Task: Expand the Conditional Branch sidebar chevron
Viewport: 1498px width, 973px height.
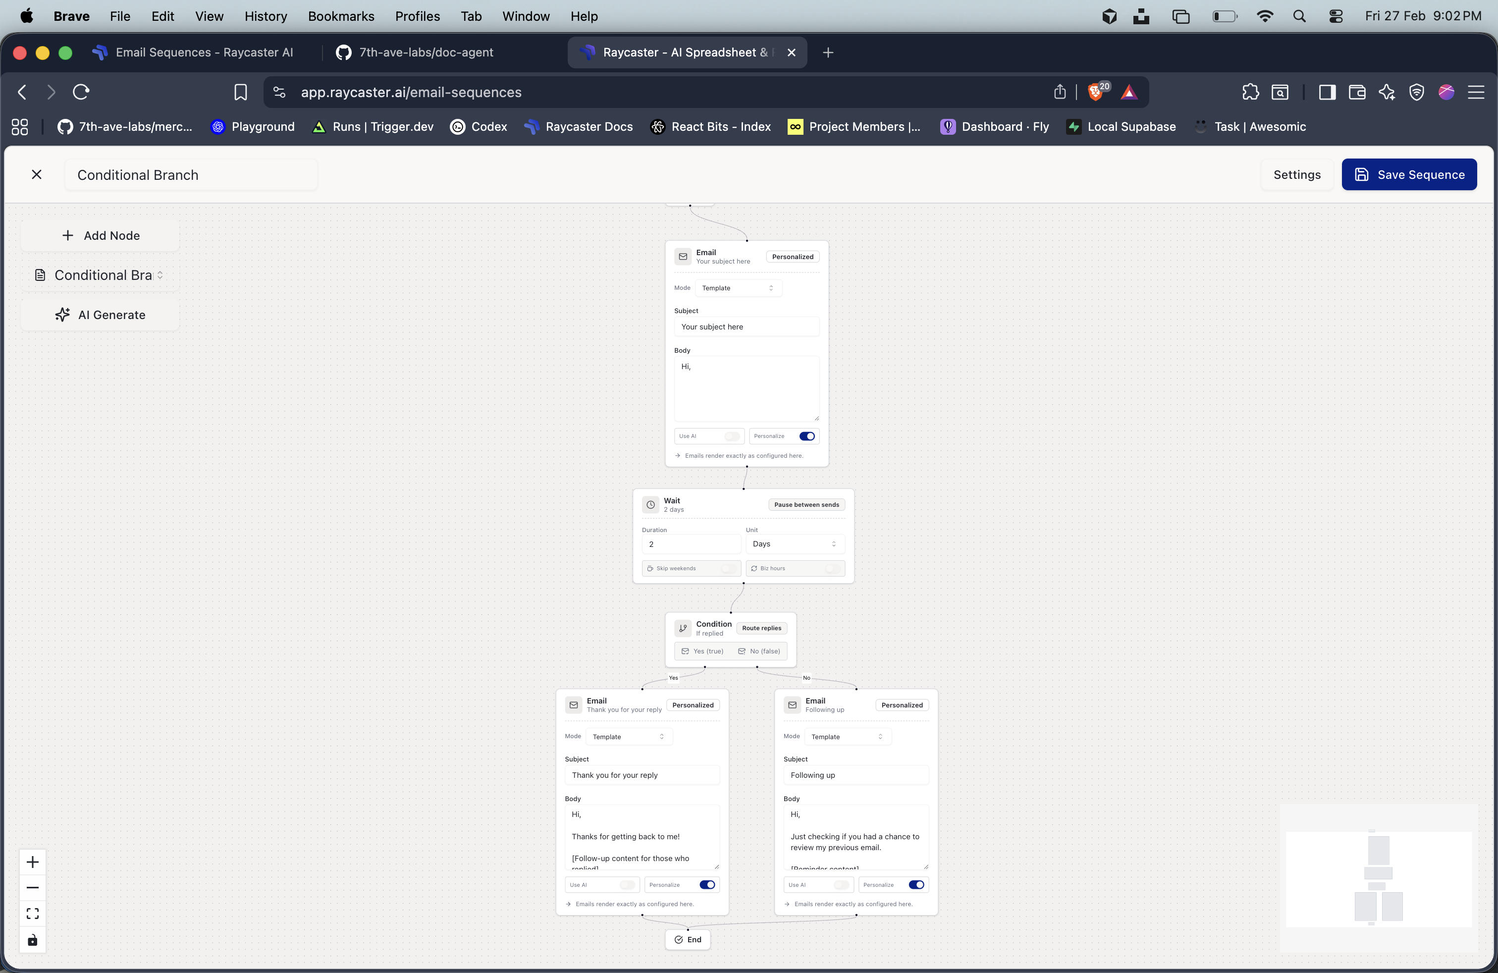Action: click(160, 275)
